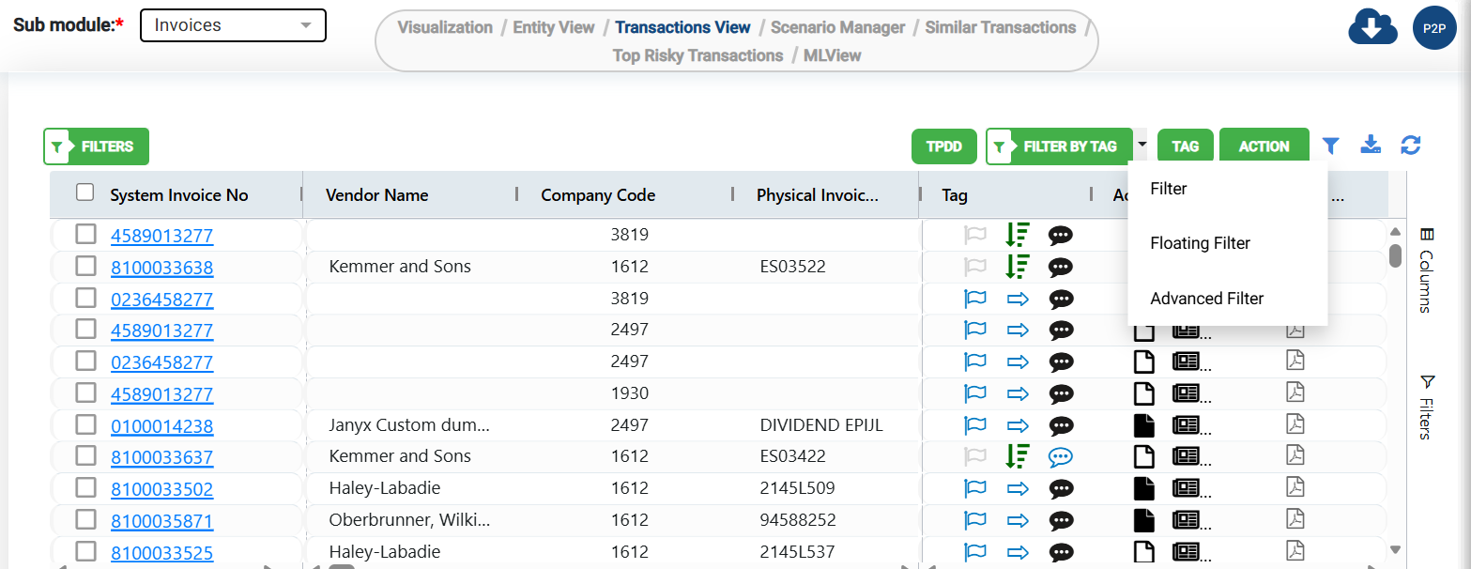Expand the Filters side panel
1471x569 pixels.
[1427, 408]
